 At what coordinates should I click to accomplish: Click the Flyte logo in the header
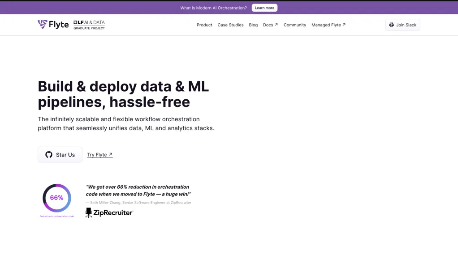53,25
